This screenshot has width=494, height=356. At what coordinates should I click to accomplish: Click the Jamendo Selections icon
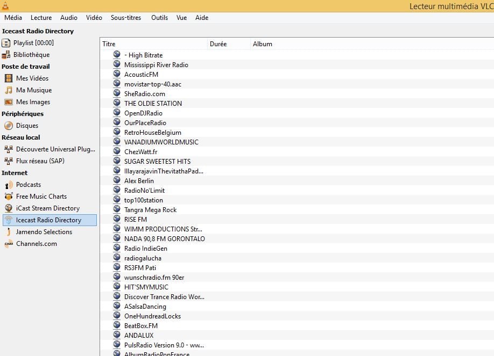point(9,232)
